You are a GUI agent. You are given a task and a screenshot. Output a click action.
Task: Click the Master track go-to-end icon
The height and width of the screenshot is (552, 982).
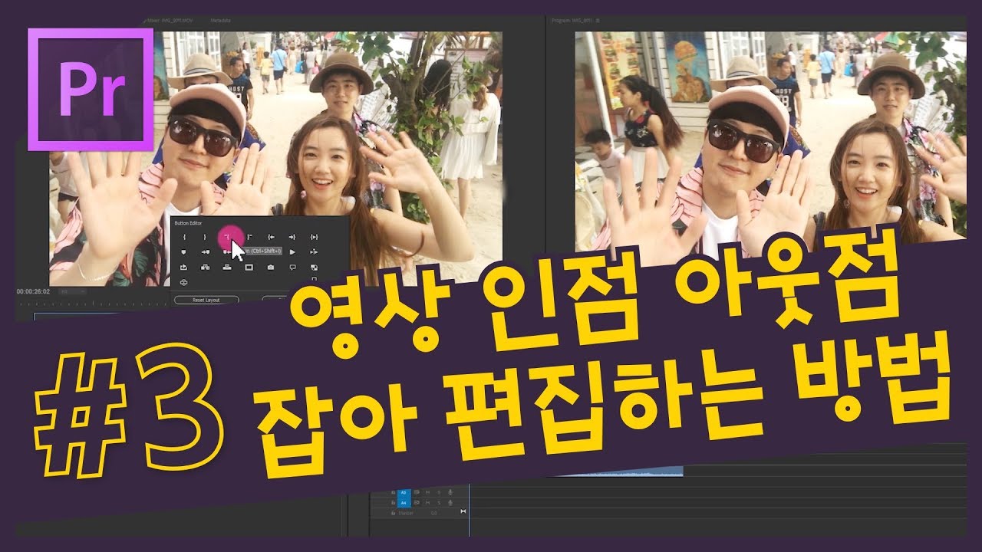pyautogui.click(x=463, y=511)
